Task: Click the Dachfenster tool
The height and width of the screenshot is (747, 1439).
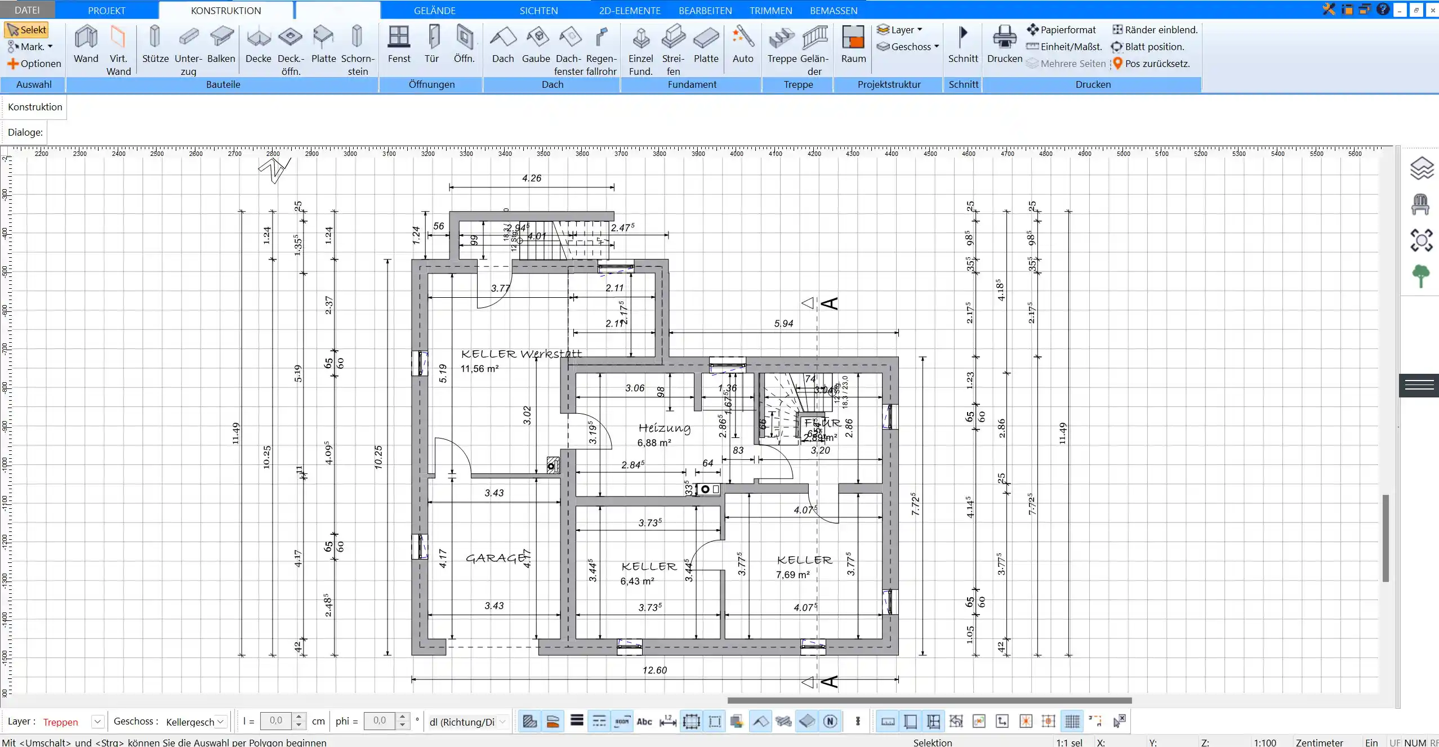Action: coord(568,51)
